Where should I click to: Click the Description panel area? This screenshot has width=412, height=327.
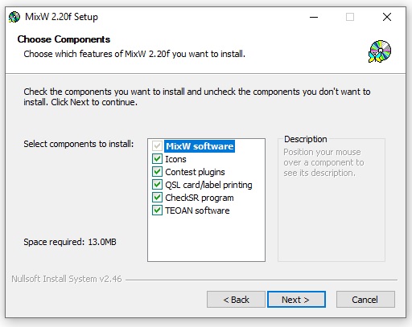point(332,199)
